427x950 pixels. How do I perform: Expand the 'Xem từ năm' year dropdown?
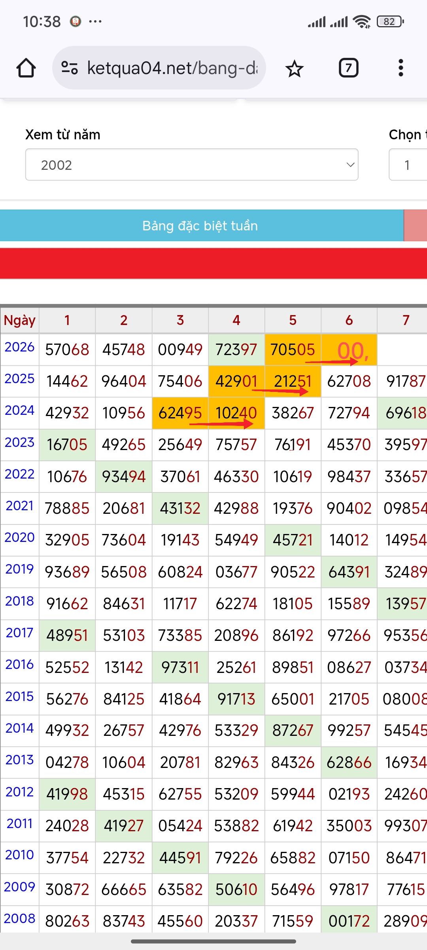click(x=192, y=165)
